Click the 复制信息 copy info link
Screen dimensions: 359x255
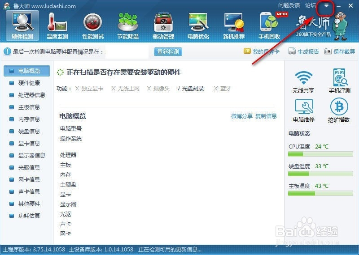[266, 116]
